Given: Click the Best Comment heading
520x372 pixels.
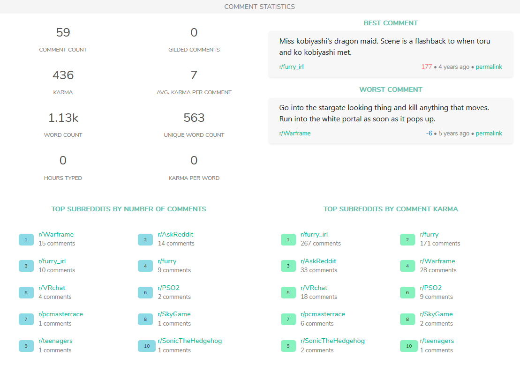Looking at the screenshot, I should tap(391, 23).
